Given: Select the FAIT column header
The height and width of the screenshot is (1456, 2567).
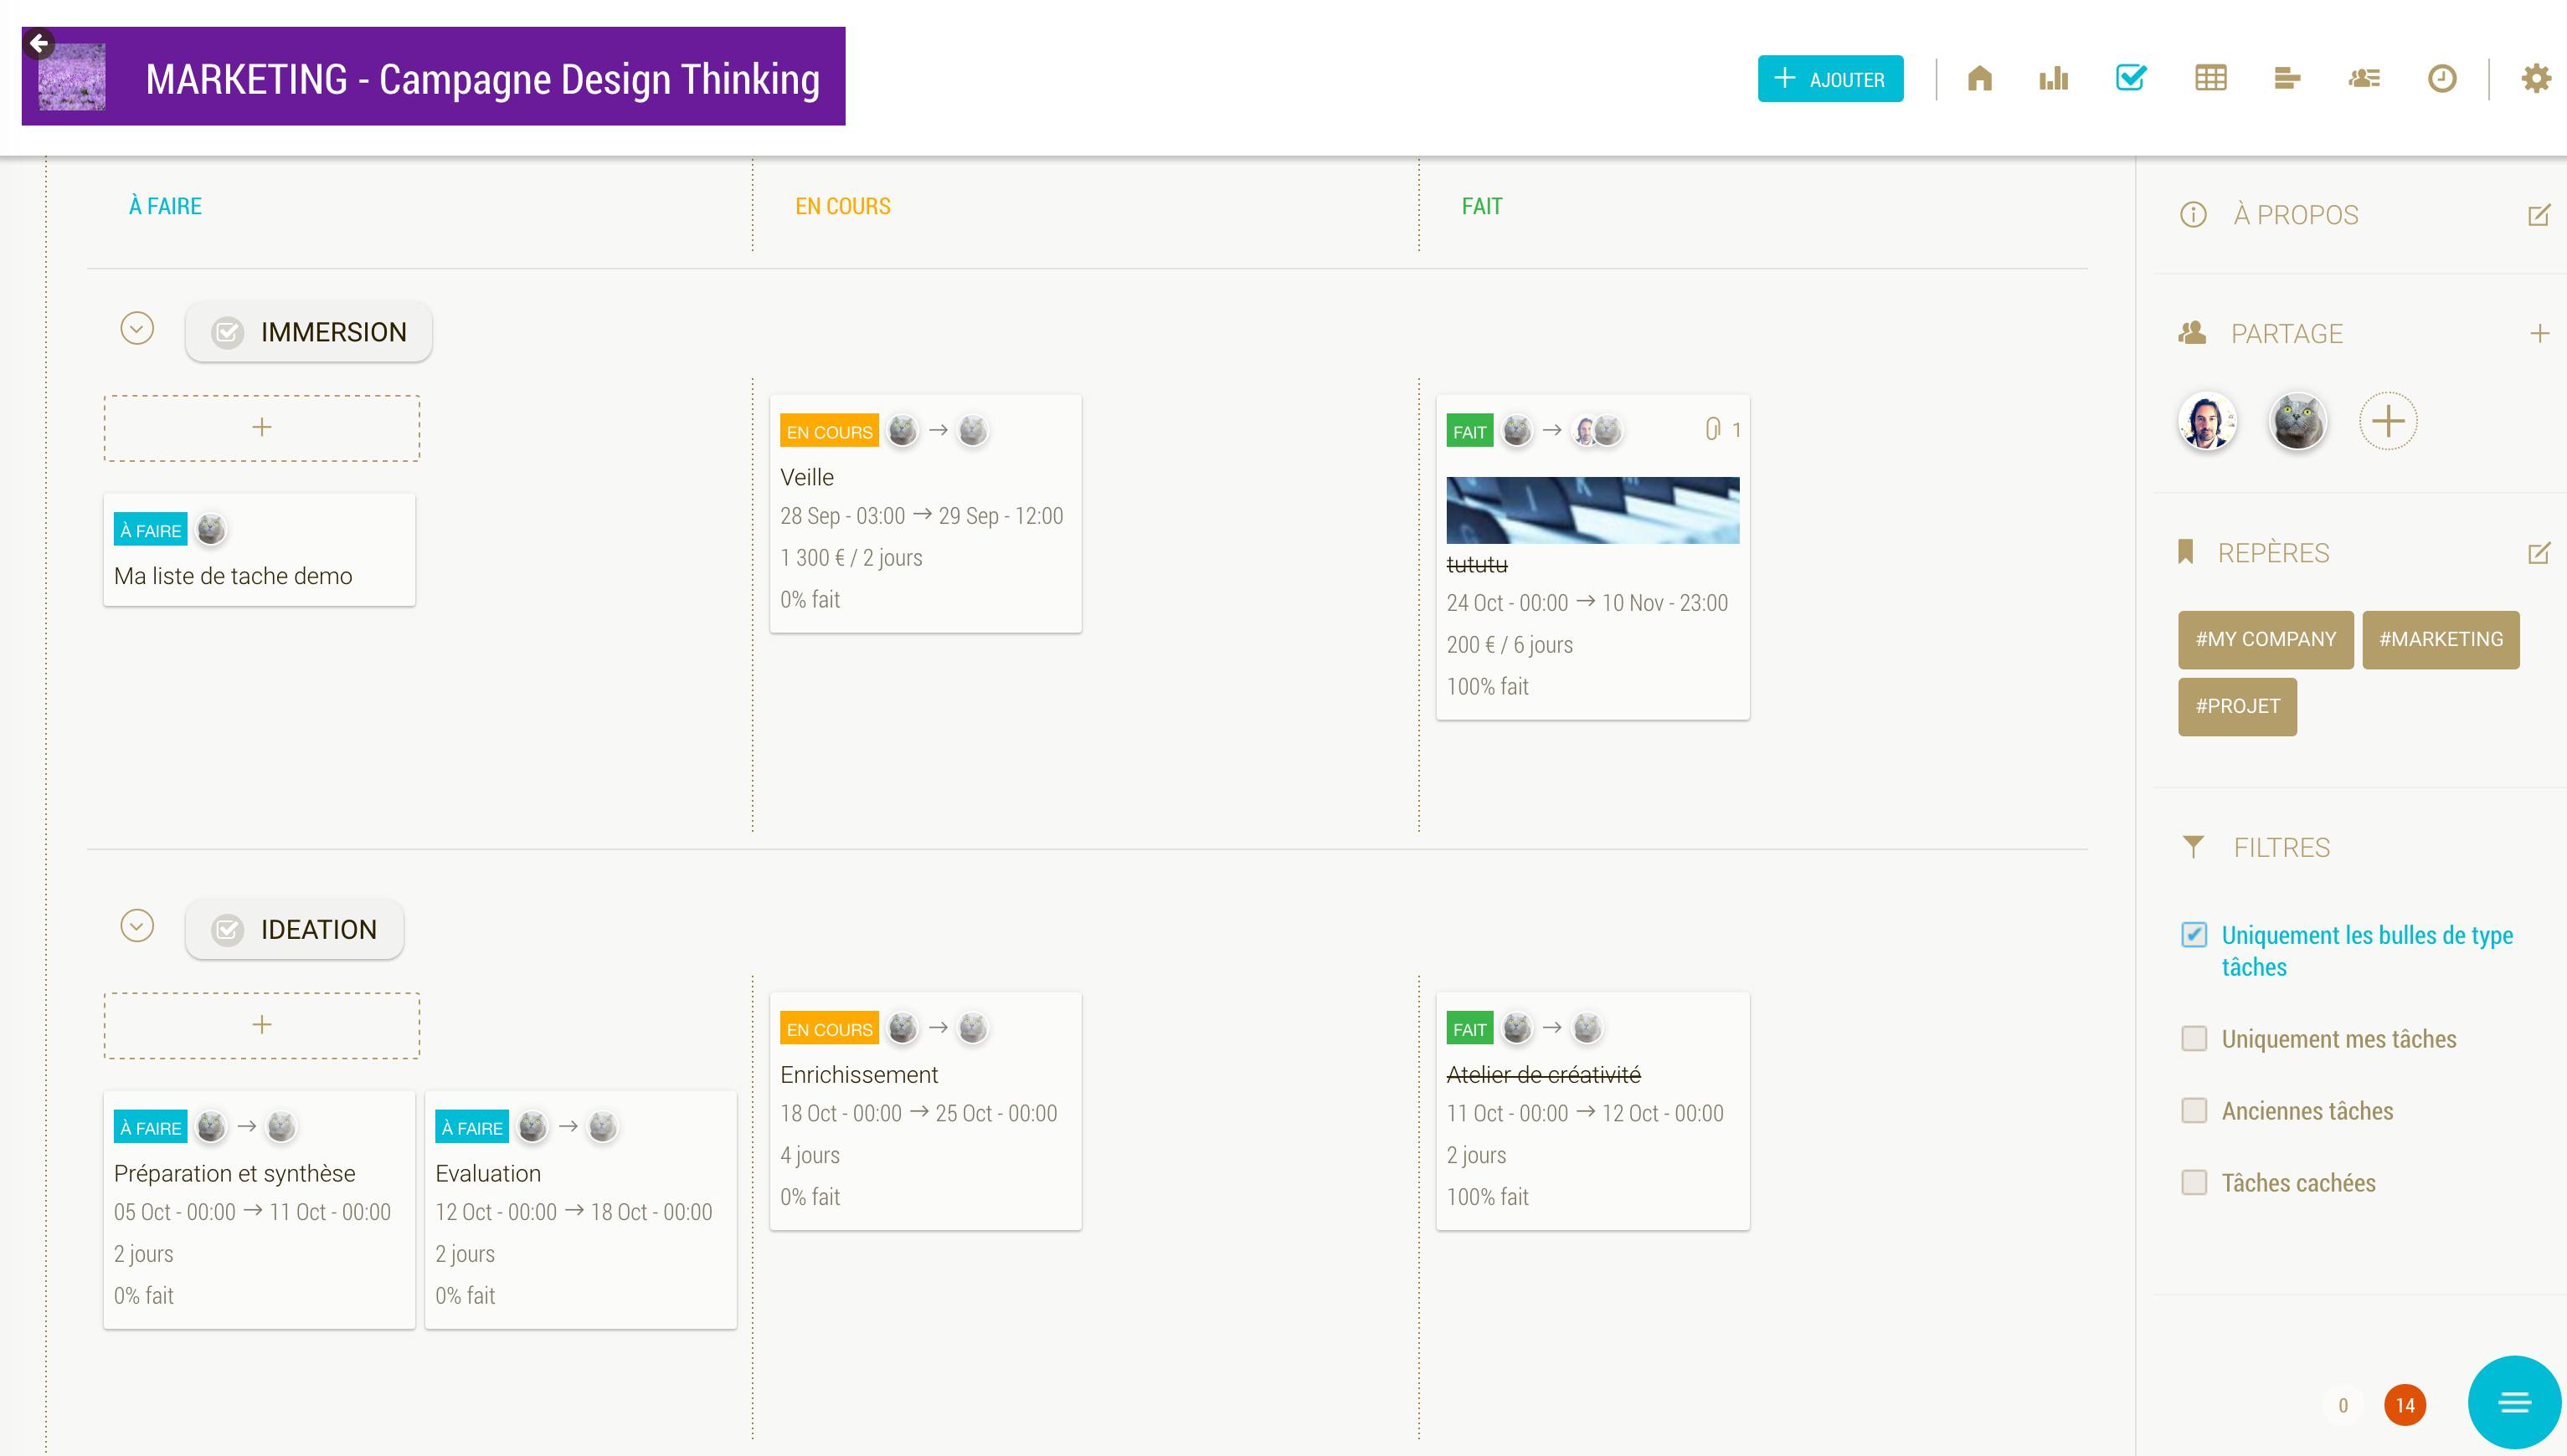Looking at the screenshot, I should [1482, 206].
